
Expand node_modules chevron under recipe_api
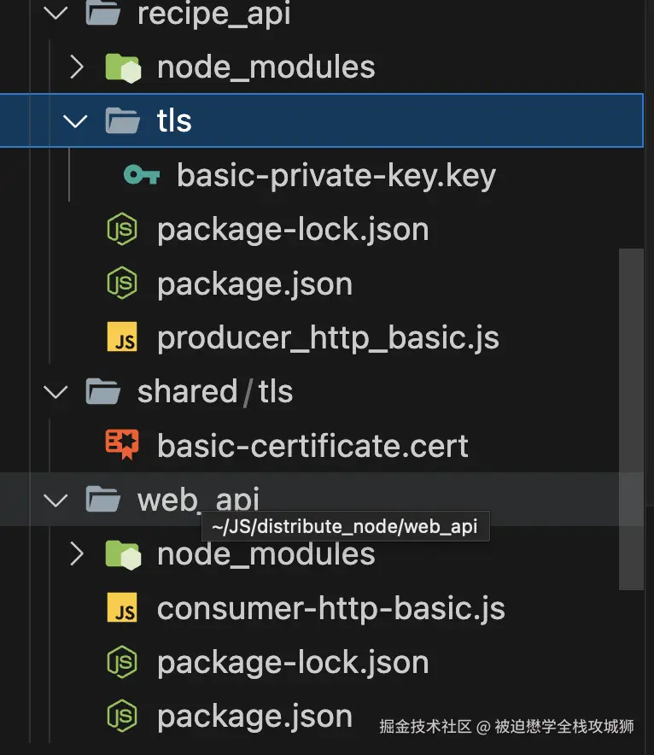pos(76,67)
